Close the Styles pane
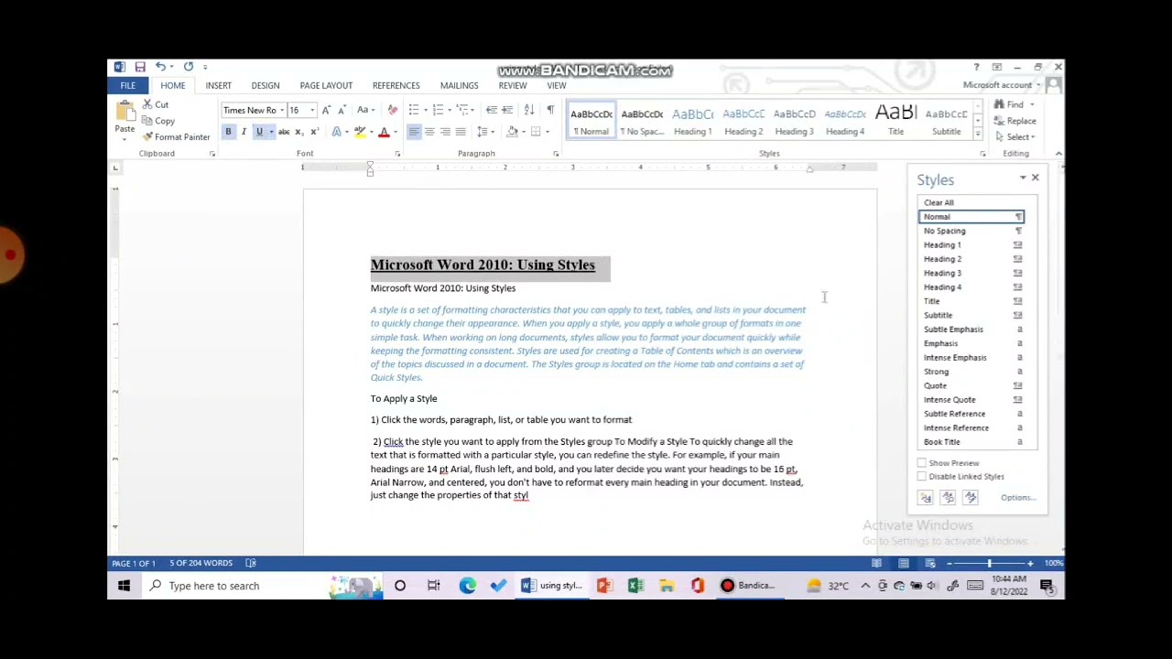Screen dimensions: 1172x659 pyautogui.click(x=1036, y=178)
